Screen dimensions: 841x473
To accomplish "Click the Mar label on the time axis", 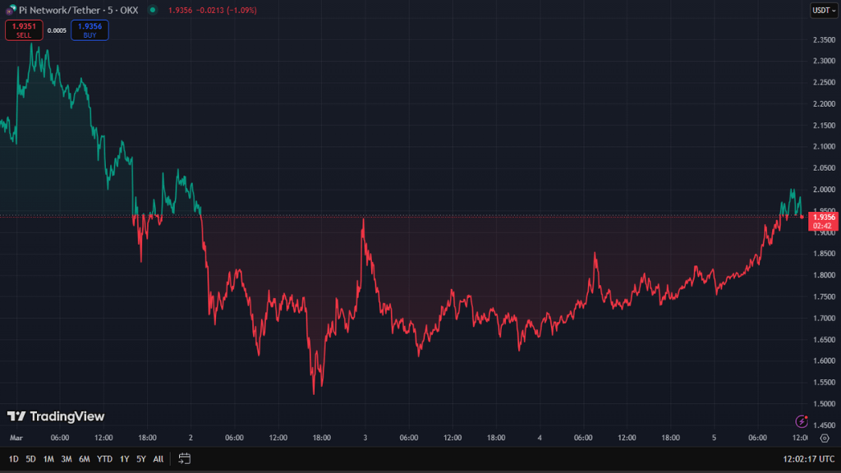I will pos(16,438).
